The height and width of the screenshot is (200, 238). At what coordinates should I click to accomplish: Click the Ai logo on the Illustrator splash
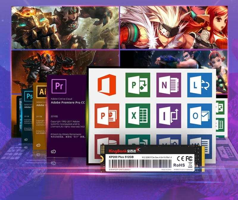click(x=41, y=92)
